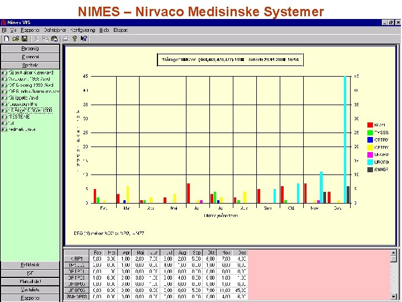Click the table scrollbar up arrow
This screenshot has height=302, width=402.
pos(394,253)
